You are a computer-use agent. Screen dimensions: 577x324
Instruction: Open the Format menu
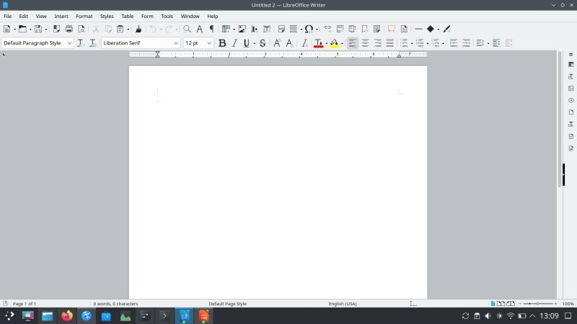pyautogui.click(x=84, y=16)
